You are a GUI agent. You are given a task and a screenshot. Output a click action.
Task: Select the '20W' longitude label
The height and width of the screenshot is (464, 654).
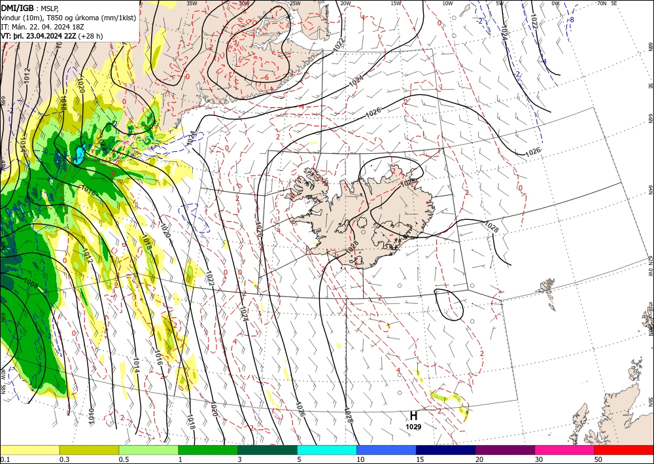(345, 3)
